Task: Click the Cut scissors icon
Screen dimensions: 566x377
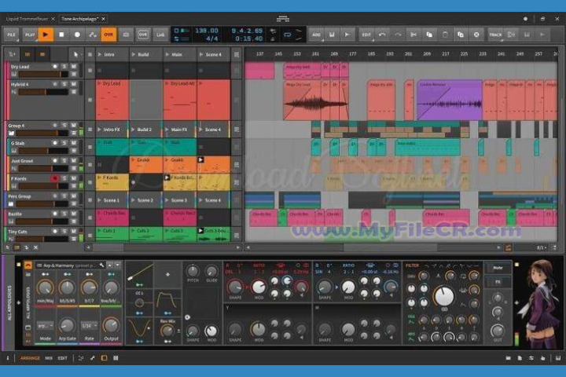Action: coord(413,35)
